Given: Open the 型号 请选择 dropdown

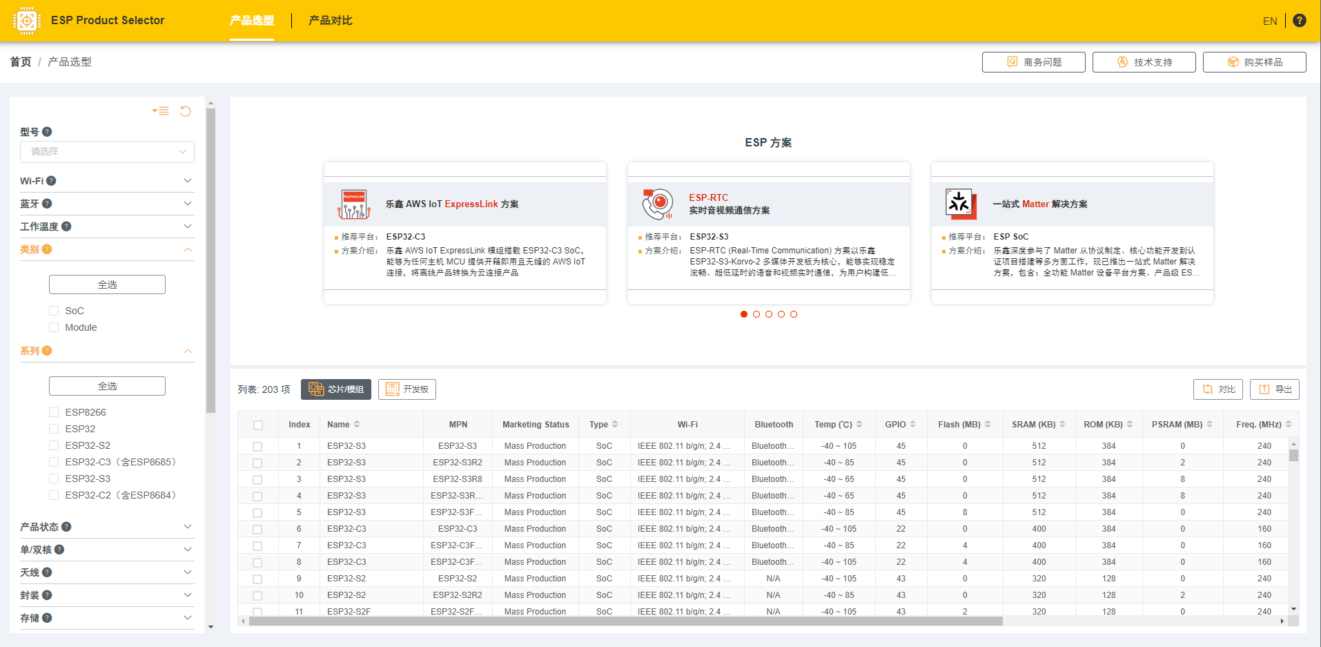Looking at the screenshot, I should (x=107, y=152).
